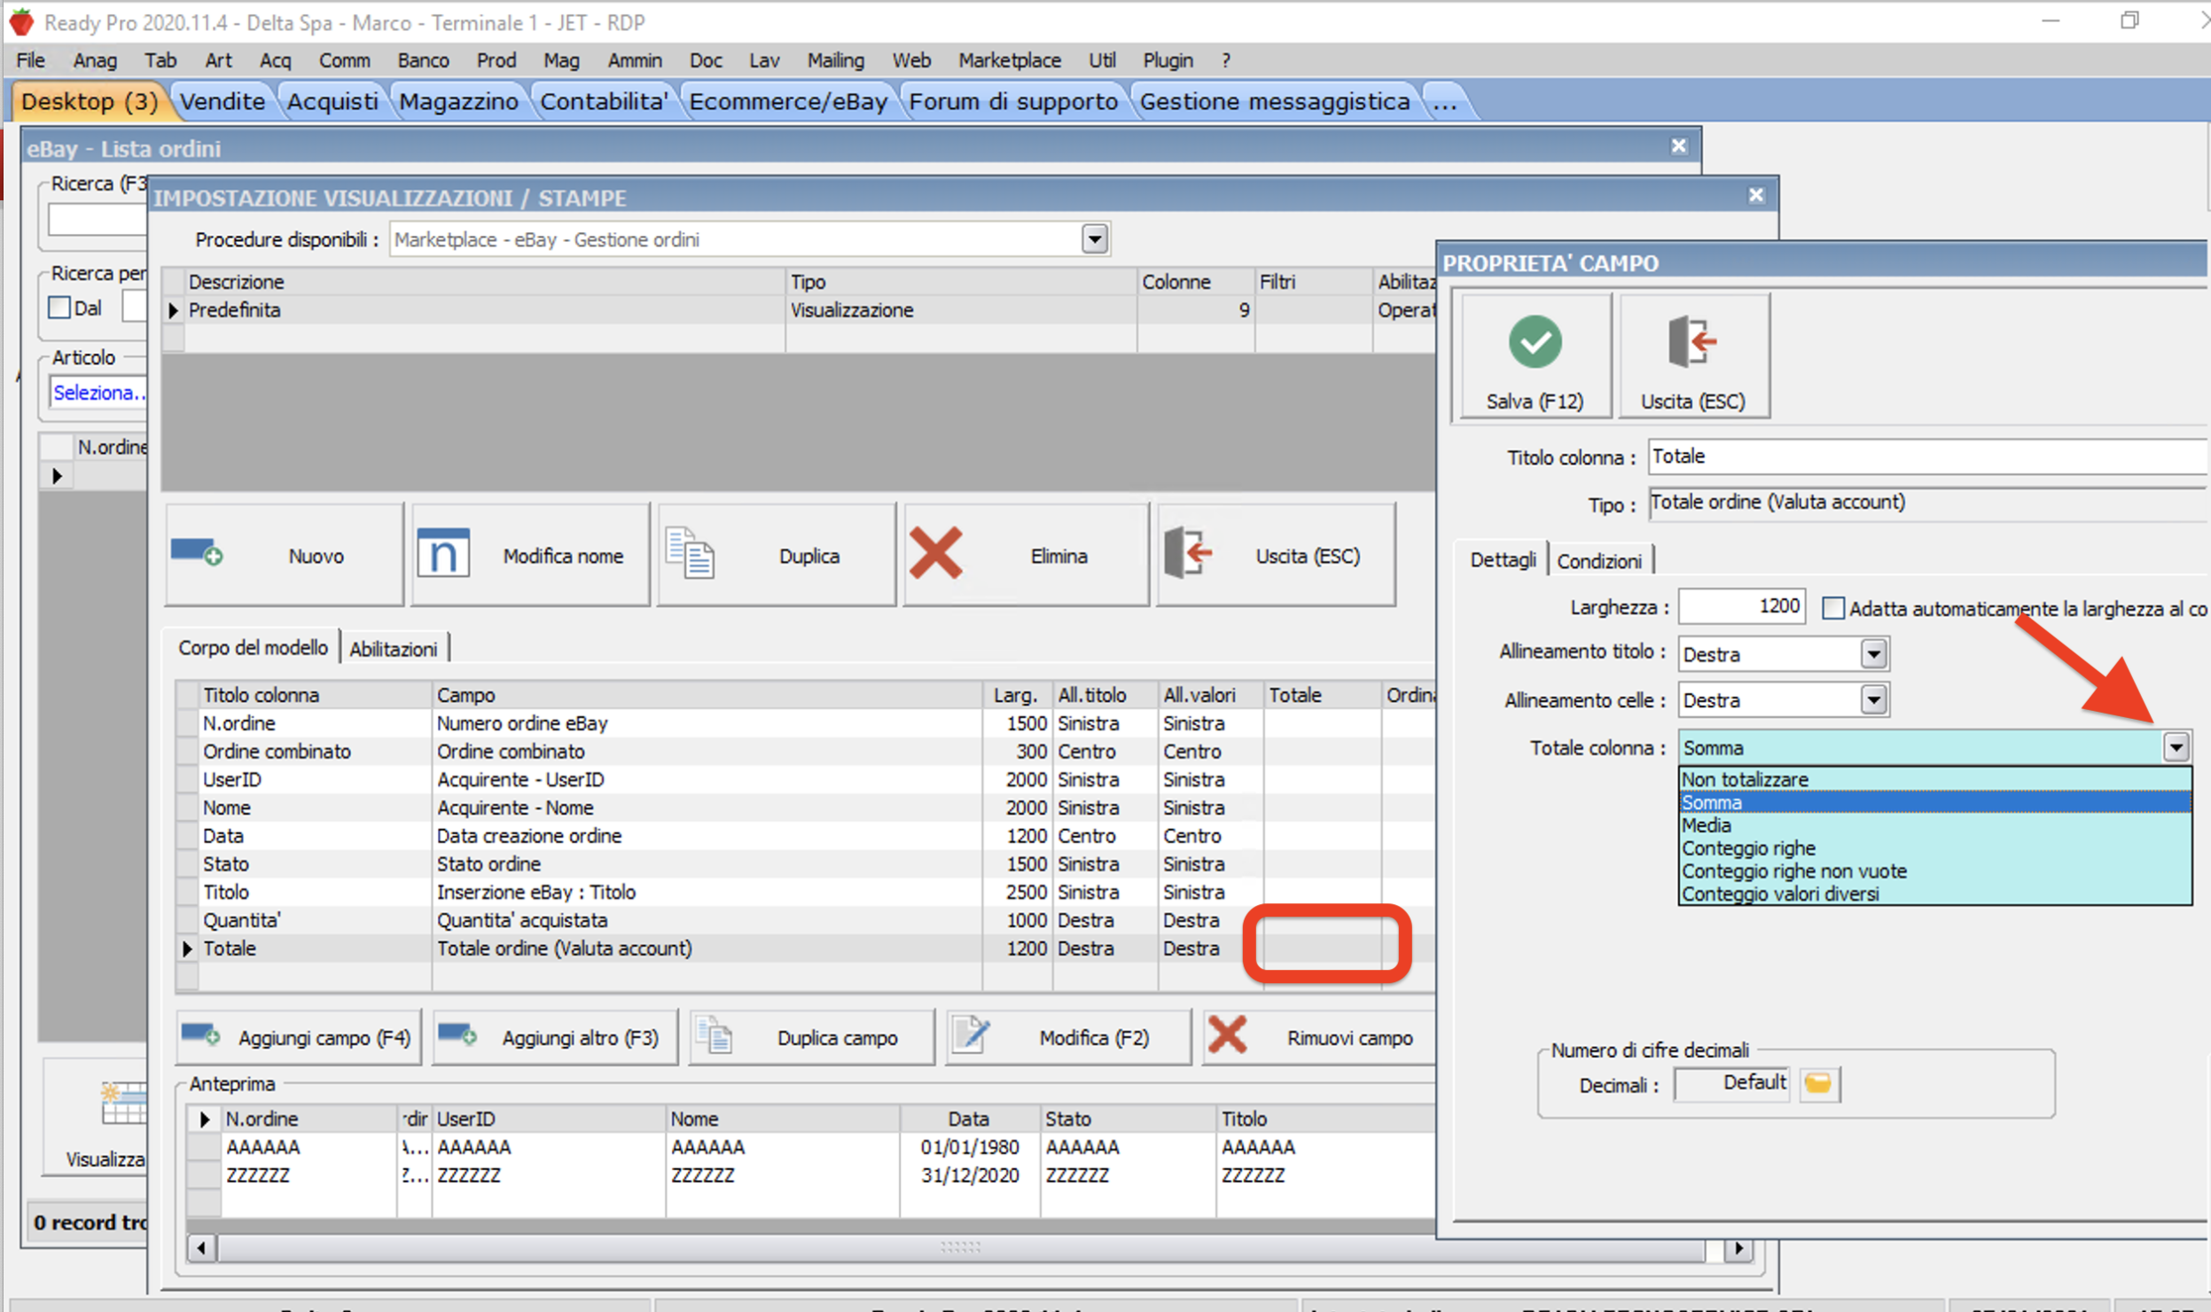Click the Modifica (F2) pencil icon
The height and width of the screenshot is (1312, 2211).
point(972,1035)
